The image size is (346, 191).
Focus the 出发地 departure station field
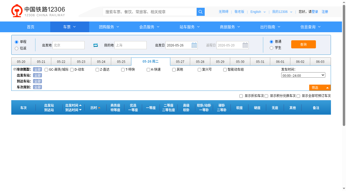(x=69, y=45)
